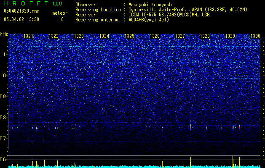Click the 'Observer' field label

[86, 5]
